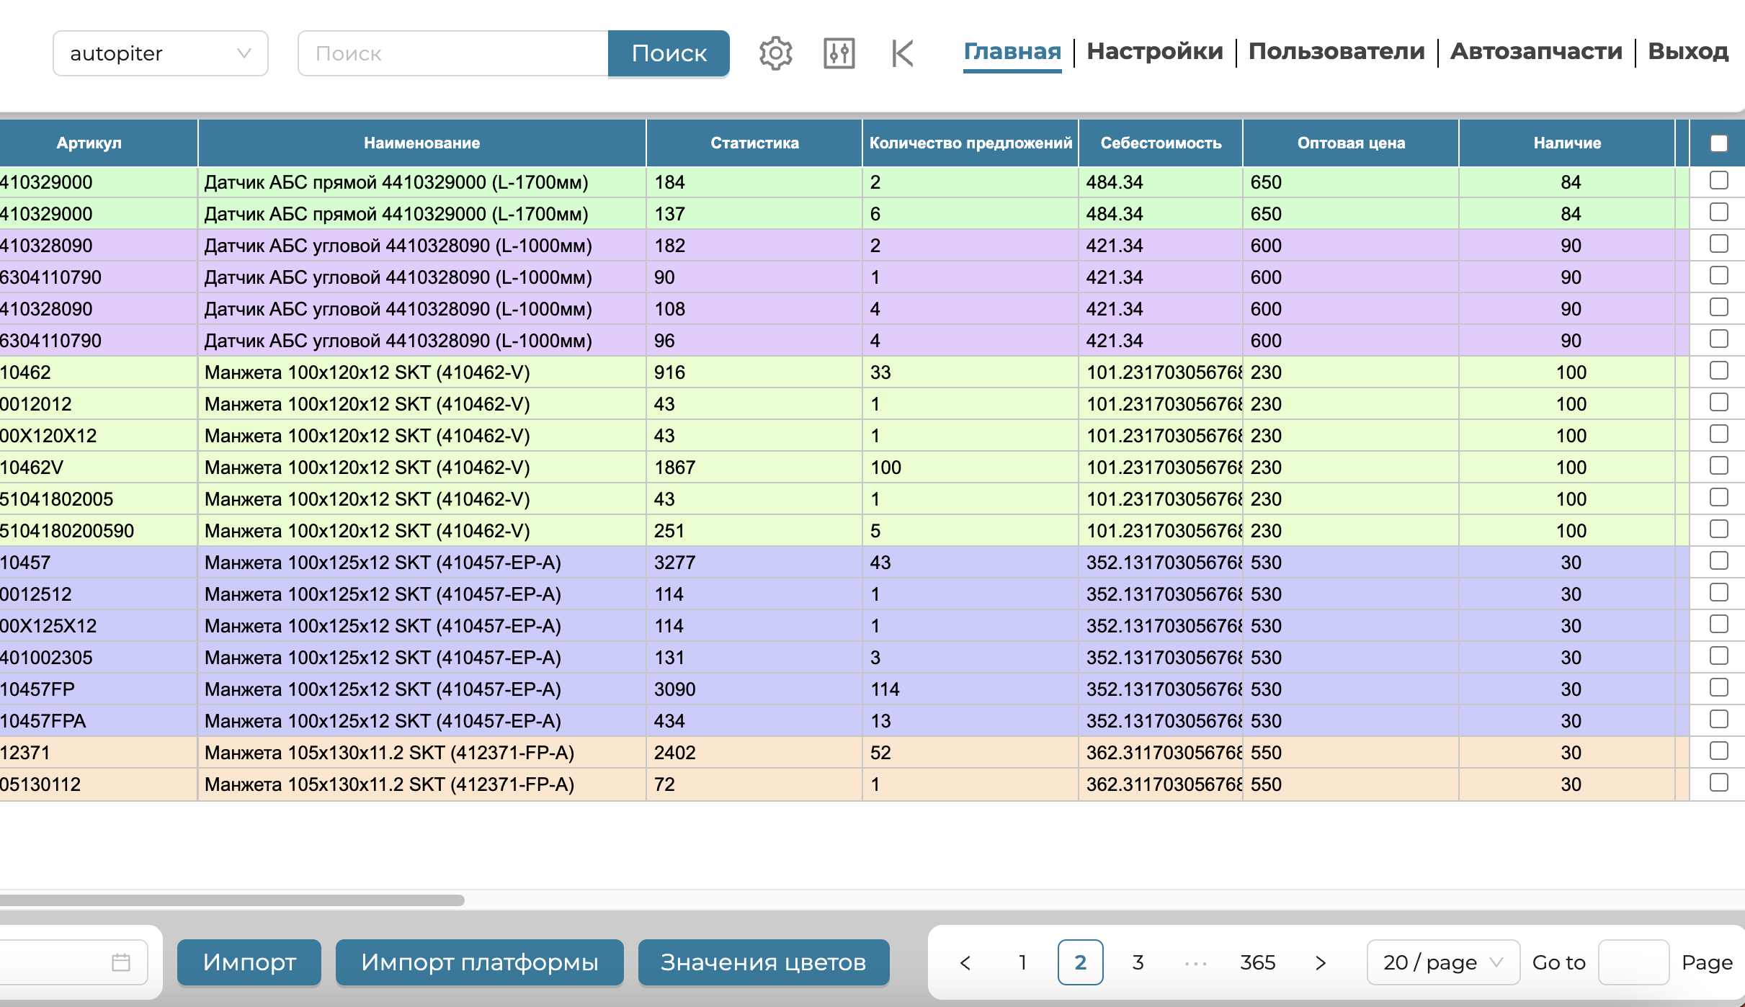Open the sliders filter icon
Image resolution: width=1745 pixels, height=1007 pixels.
click(839, 53)
